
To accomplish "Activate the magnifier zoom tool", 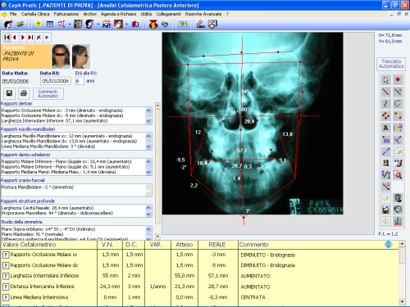I will click(x=398, y=174).
